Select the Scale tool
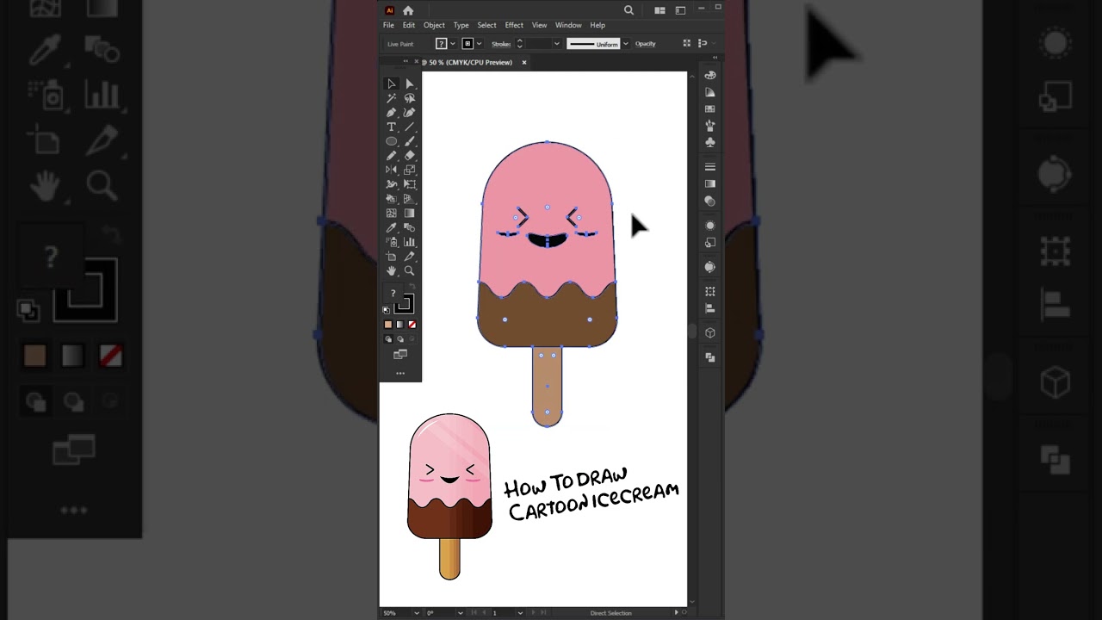Viewport: 1102px width, 620px height. [410, 170]
